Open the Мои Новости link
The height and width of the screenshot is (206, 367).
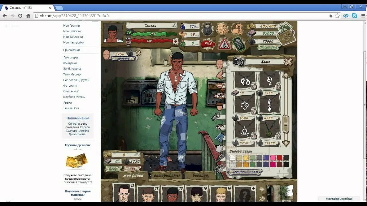click(x=72, y=31)
